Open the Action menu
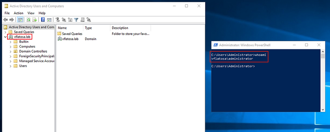 pos(19,13)
